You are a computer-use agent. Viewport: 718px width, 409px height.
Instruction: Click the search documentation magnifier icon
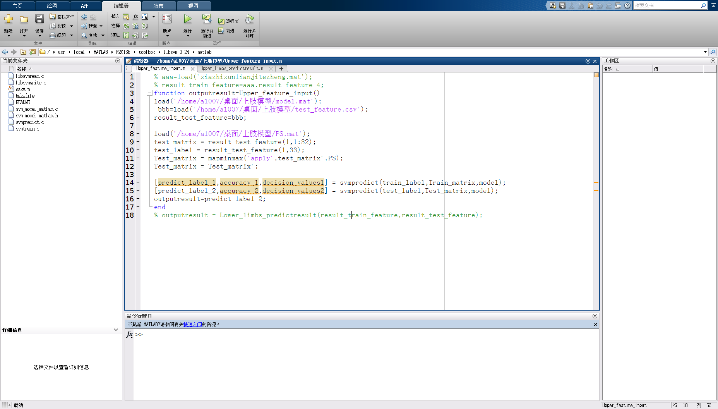coord(703,5)
